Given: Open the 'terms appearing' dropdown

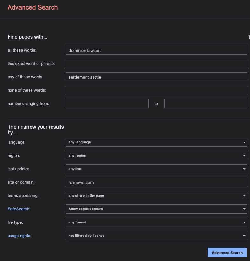Looking at the screenshot, I should click(156, 195).
